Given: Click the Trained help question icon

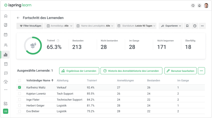Looking at the screenshot, I should [x=58, y=41].
